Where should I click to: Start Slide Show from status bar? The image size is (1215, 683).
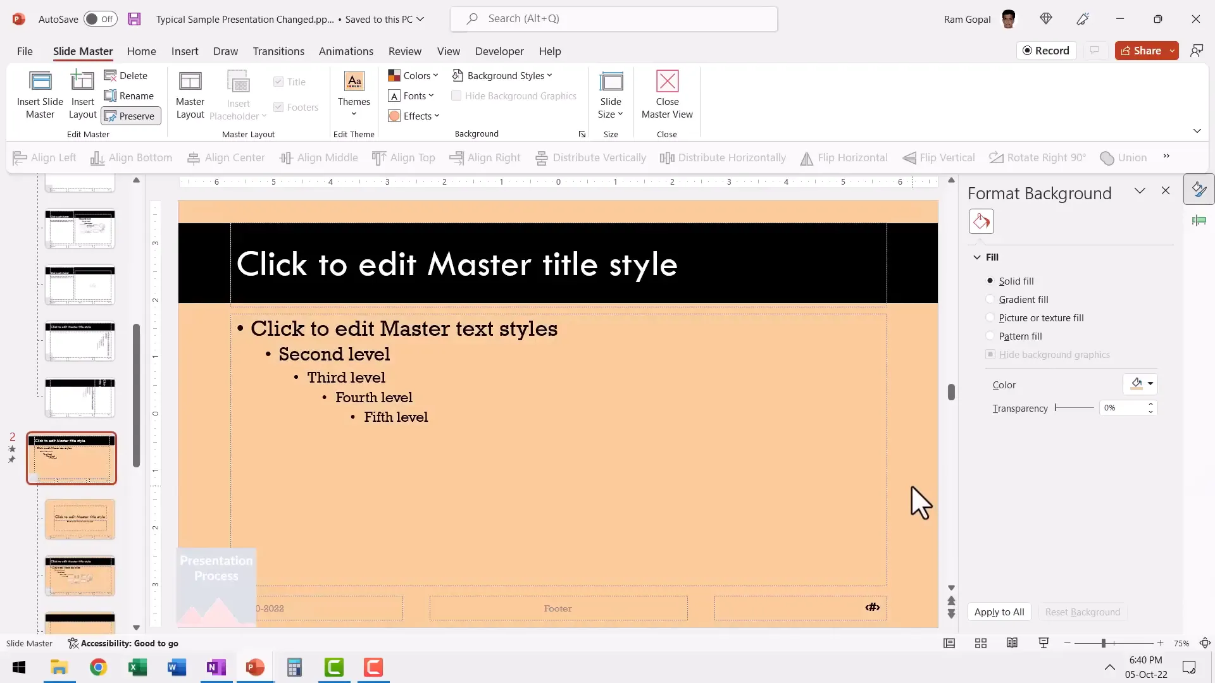click(x=1044, y=643)
